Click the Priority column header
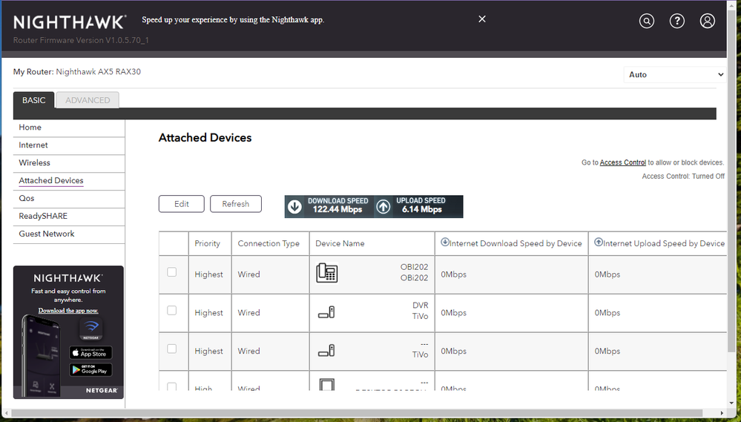The height and width of the screenshot is (422, 741). (210, 243)
